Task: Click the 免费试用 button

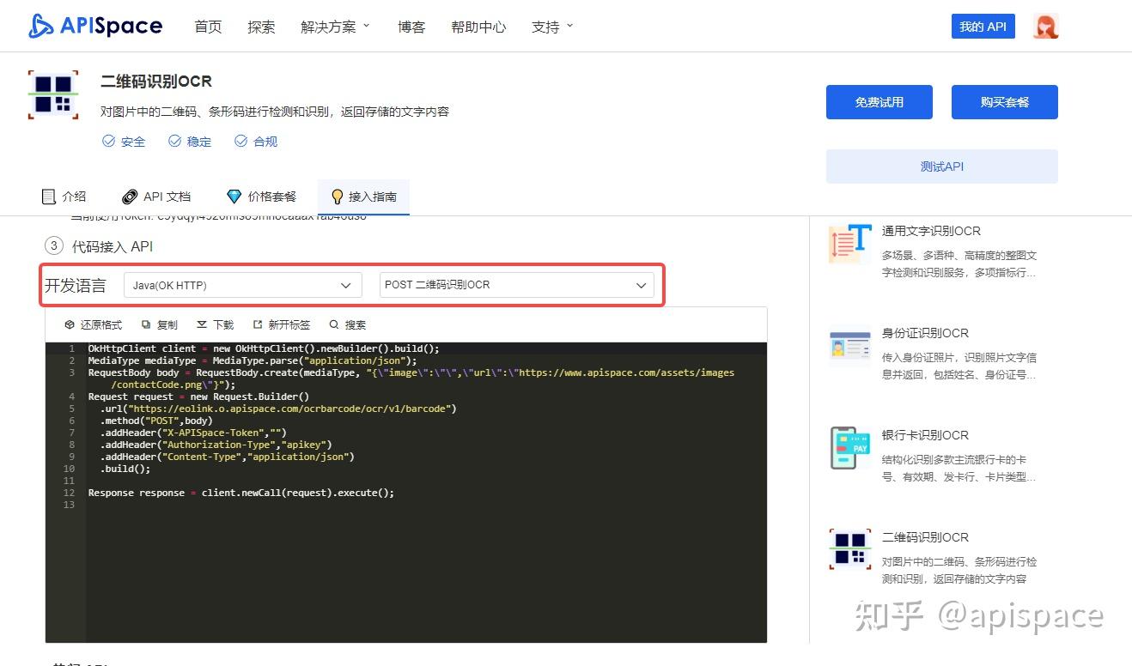Action: coord(879,101)
